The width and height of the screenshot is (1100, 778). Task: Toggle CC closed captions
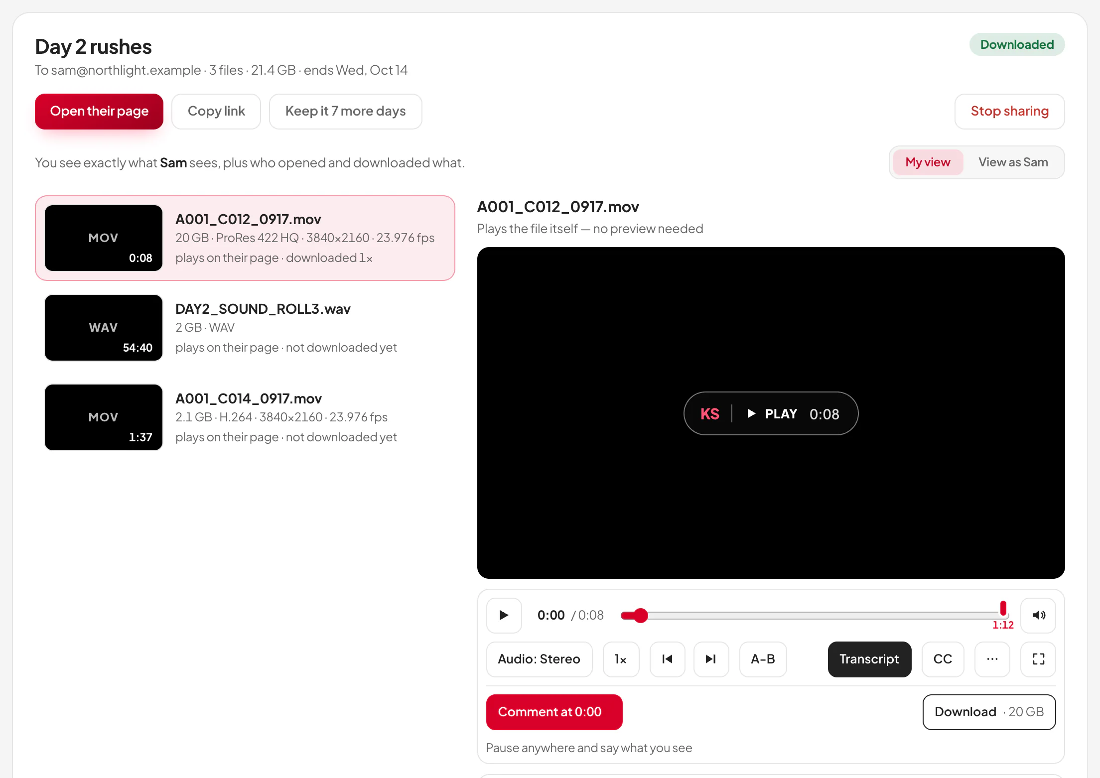point(943,659)
